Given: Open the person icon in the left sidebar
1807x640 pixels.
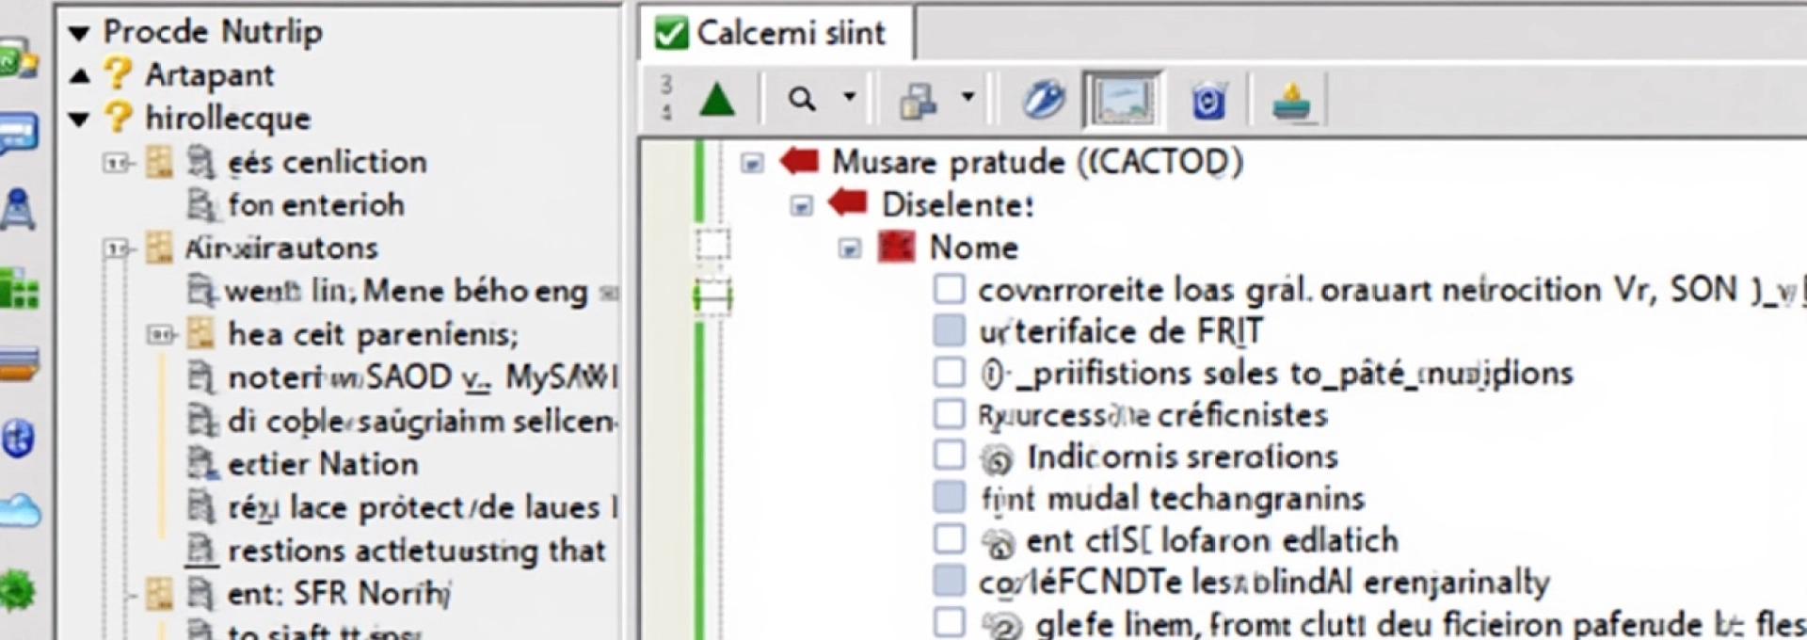Looking at the screenshot, I should click(18, 209).
